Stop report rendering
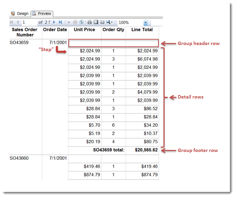Image resolution: width=235 pixels, height=197 pixels. (x=75, y=22)
